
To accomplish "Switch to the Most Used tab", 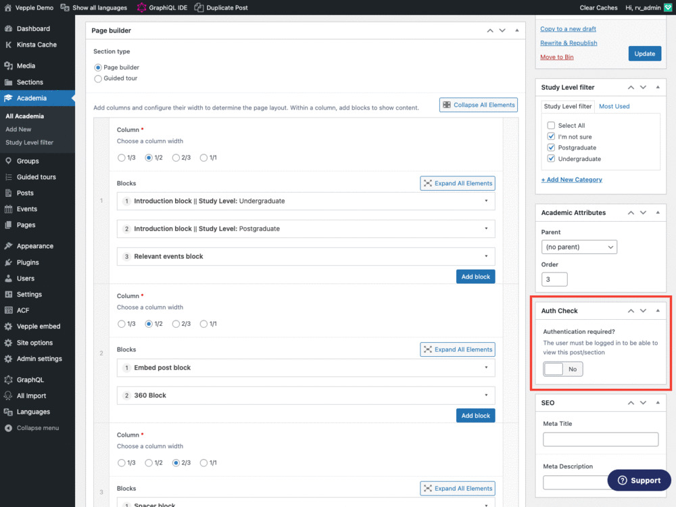I will [x=614, y=106].
